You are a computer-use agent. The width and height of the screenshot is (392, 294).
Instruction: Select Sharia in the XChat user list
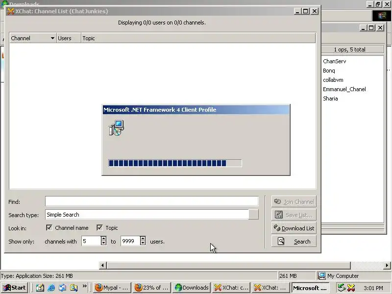[330, 98]
